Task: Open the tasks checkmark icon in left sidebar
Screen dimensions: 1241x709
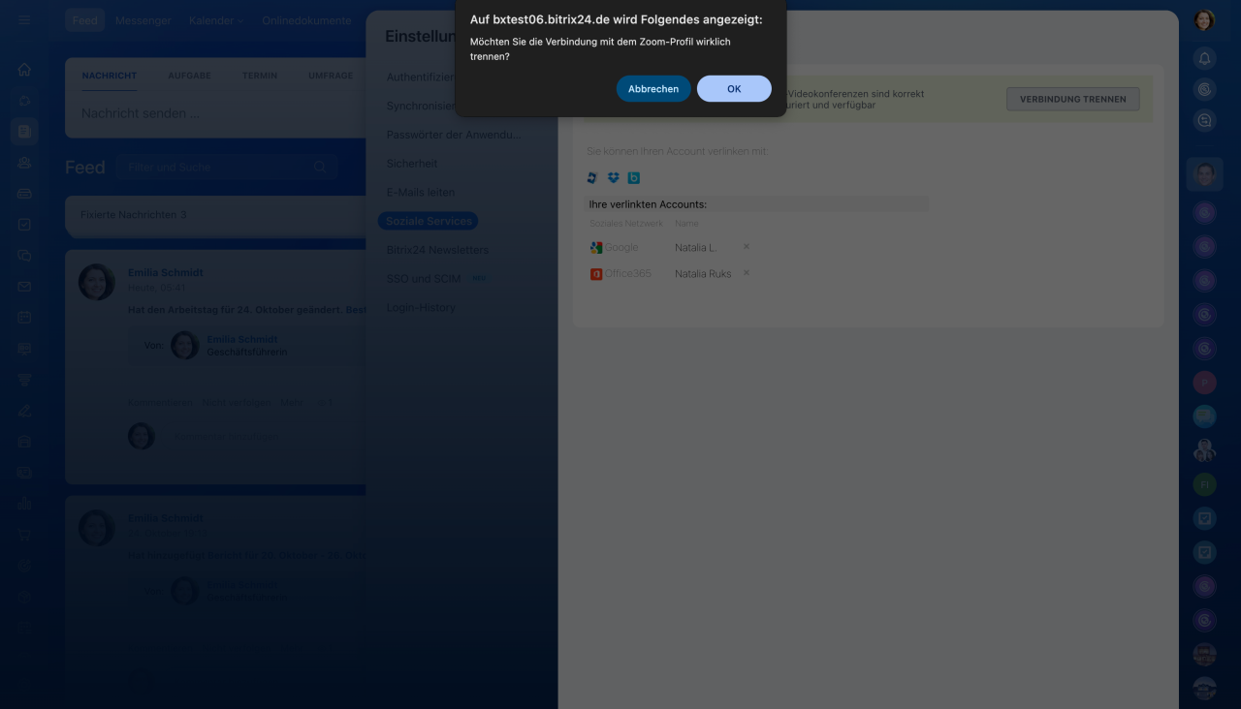Action: 24,225
